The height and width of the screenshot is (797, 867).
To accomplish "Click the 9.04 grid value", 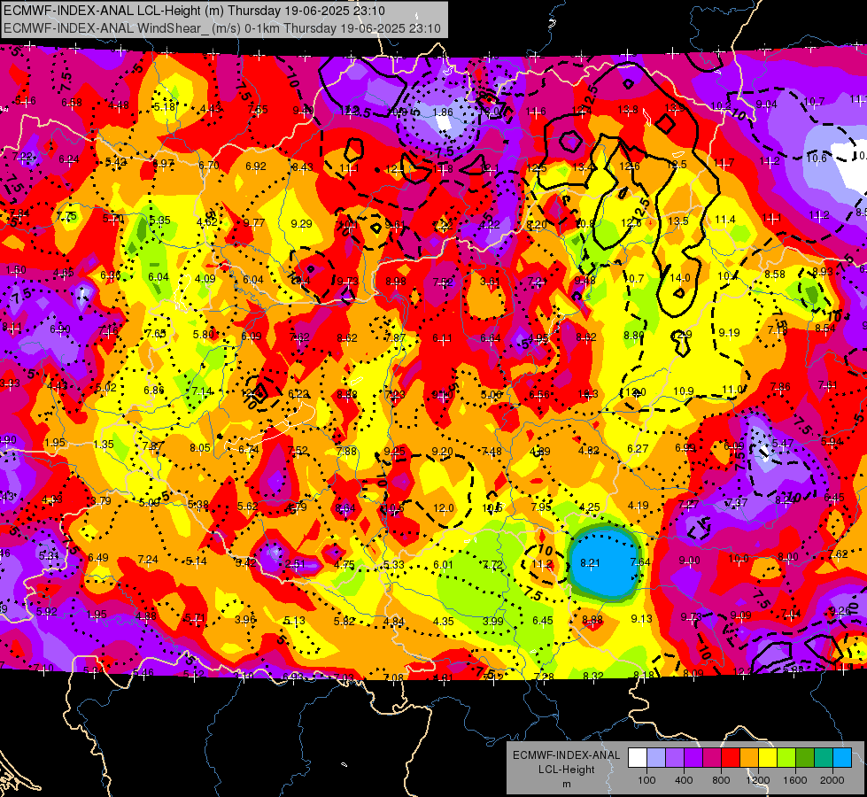I will coord(766,104).
